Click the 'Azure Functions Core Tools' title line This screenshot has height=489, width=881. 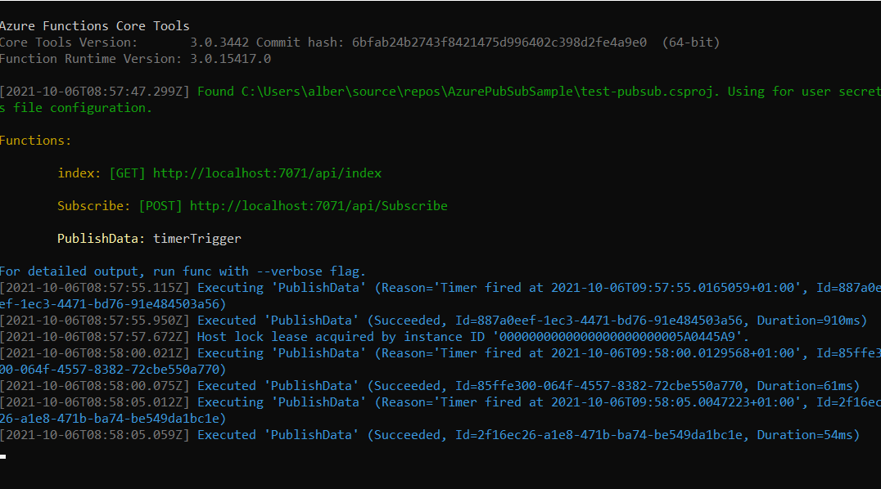click(95, 26)
